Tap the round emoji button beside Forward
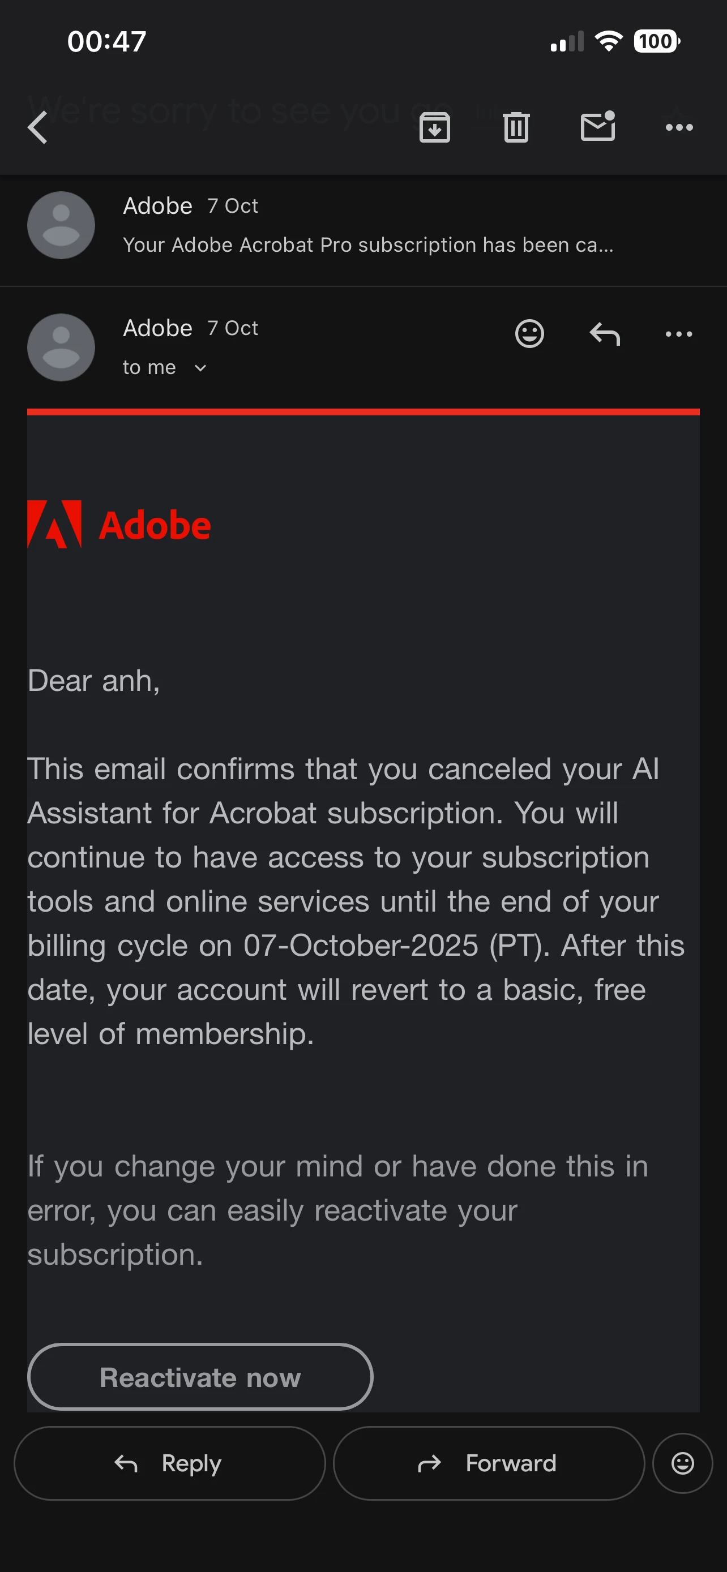727x1572 pixels. coord(682,1463)
